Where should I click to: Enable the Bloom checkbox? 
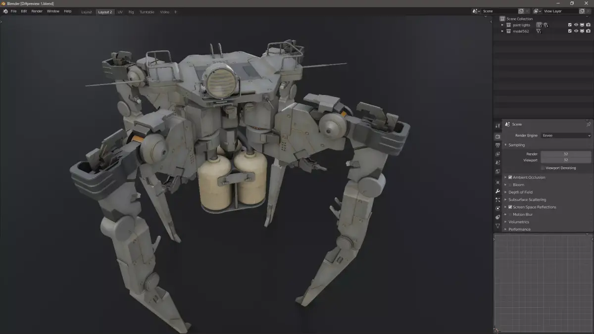click(510, 185)
